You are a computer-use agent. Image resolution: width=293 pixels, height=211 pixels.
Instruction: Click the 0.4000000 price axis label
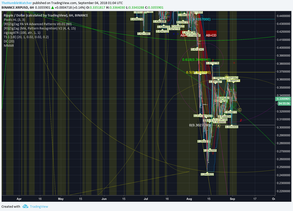click(x=284, y=48)
